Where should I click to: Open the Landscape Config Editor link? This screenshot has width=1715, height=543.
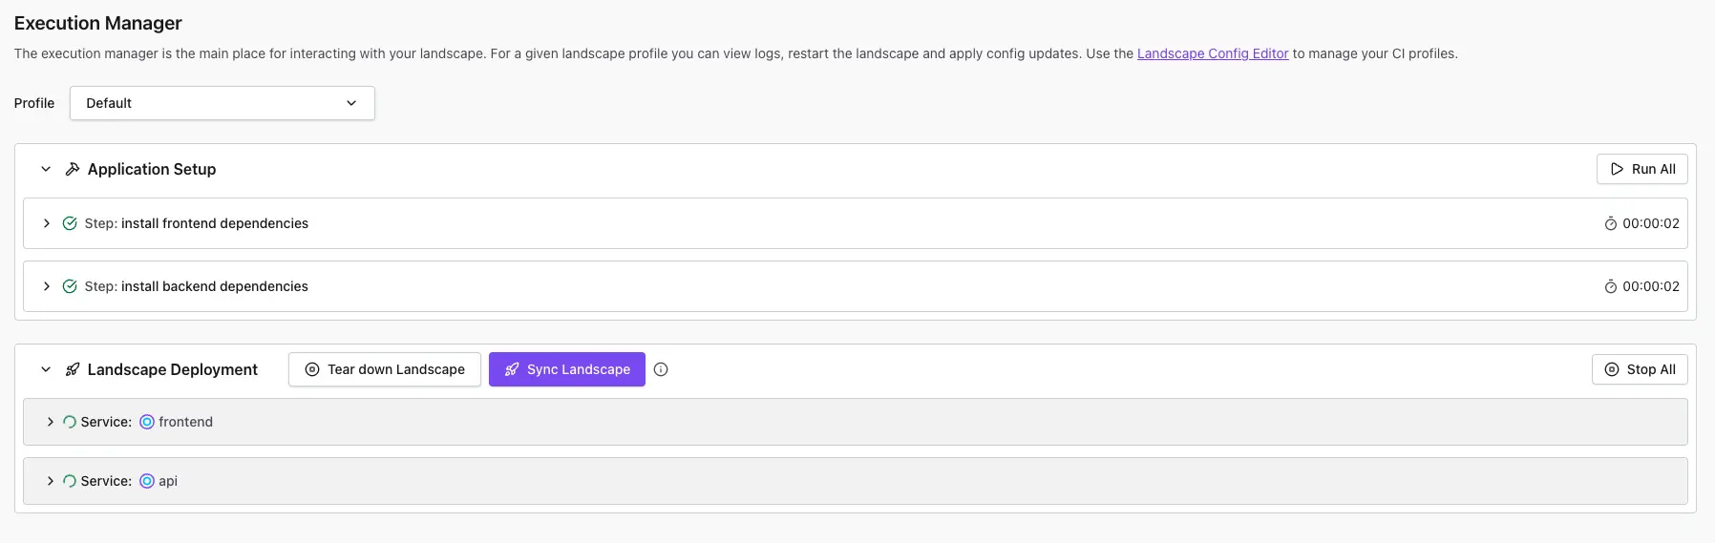pos(1212,53)
